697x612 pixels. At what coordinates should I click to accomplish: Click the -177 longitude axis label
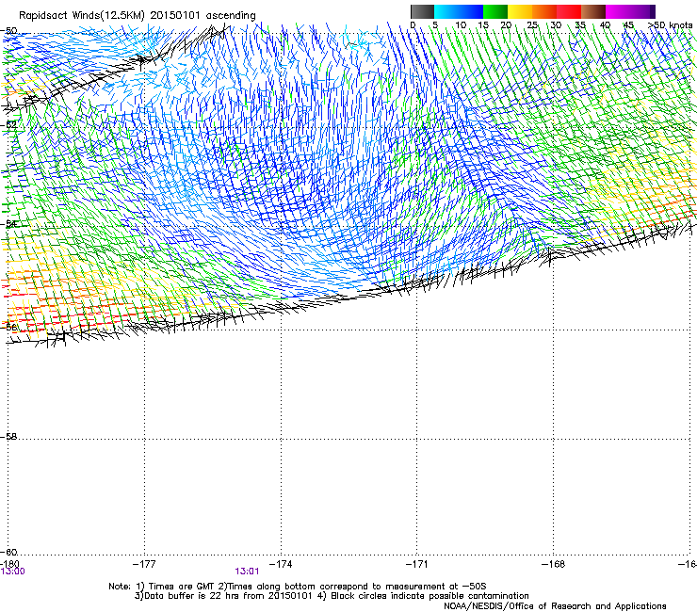pyautogui.click(x=144, y=564)
